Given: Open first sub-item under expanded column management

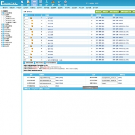Looking at the screenshot, I should point(9,16).
